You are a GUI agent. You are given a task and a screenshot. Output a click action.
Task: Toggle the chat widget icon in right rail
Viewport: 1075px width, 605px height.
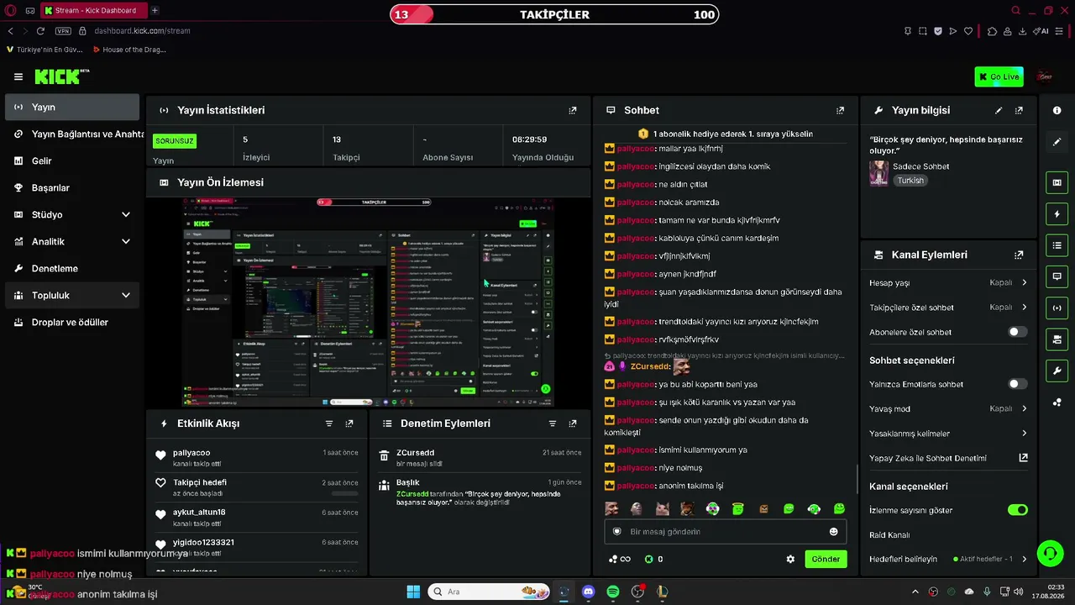(x=1057, y=276)
